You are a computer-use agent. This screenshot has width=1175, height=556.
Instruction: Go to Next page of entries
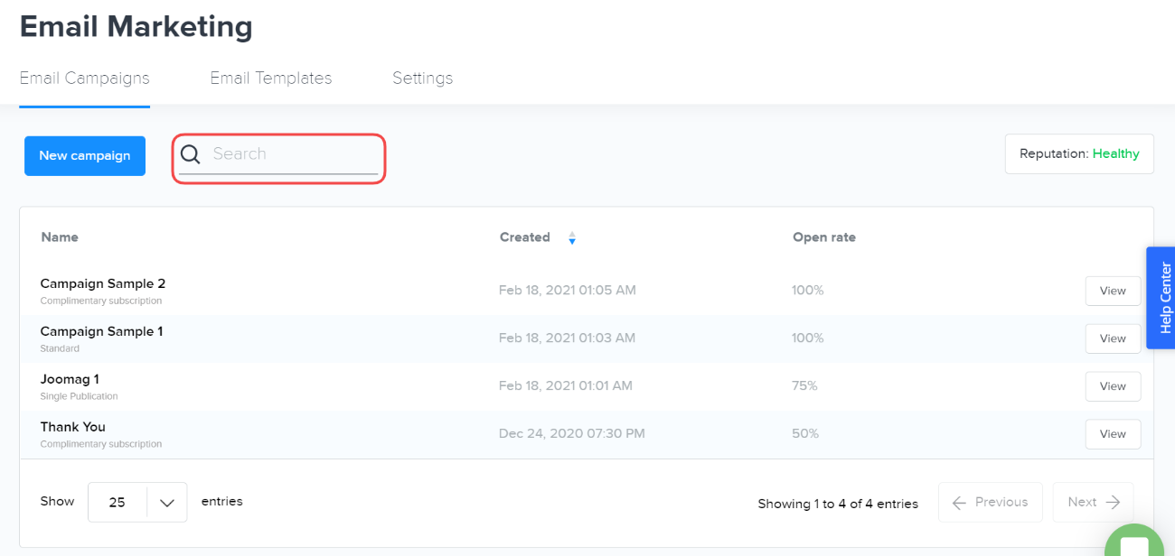pos(1093,502)
